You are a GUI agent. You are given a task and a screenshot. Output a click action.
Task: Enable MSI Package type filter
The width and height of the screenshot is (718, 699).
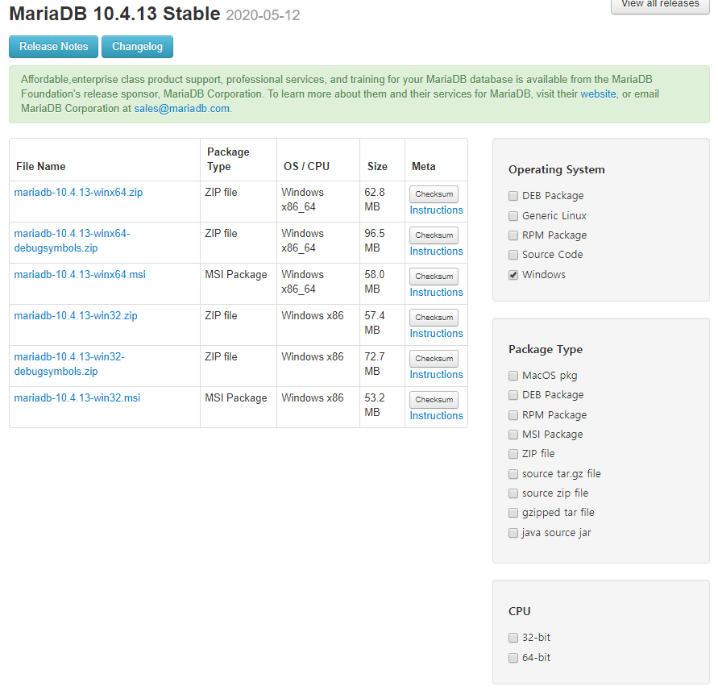[513, 435]
